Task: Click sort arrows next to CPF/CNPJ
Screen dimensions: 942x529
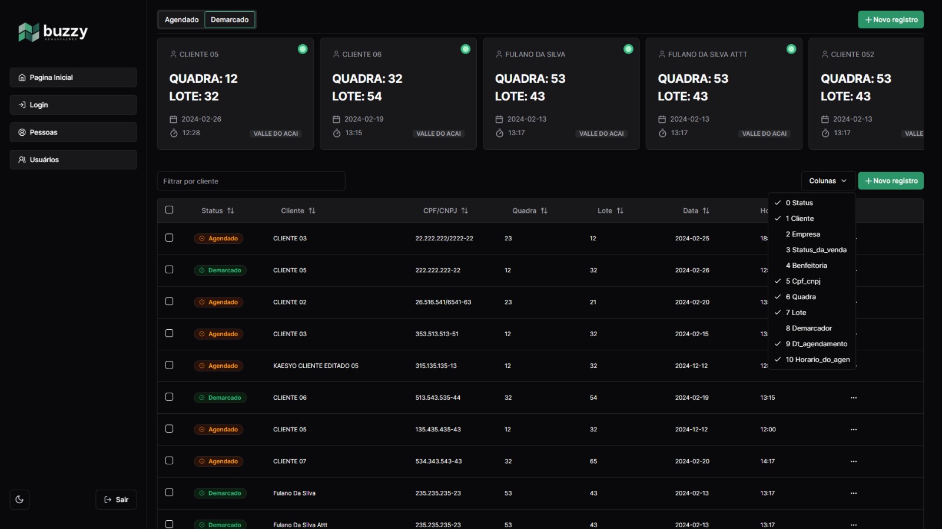Action: pos(465,210)
